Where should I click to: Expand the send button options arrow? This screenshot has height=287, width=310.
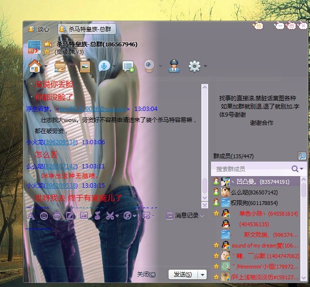[202, 274]
